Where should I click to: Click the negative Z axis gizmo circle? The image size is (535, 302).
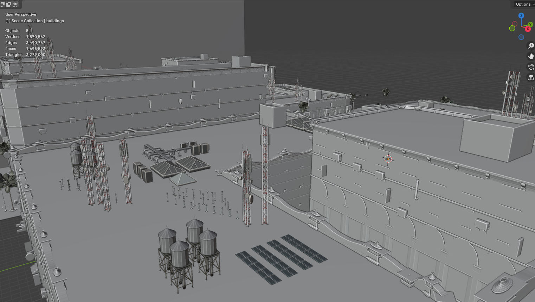point(521,37)
